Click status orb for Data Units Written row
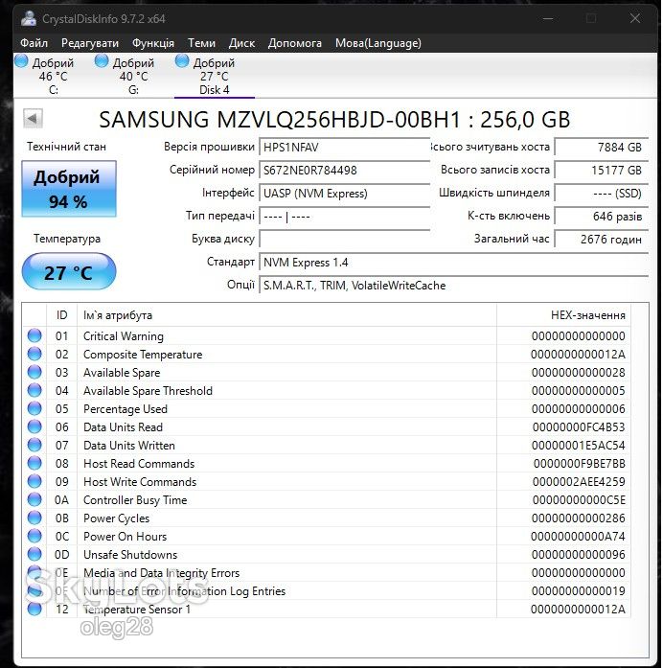663x668 pixels. [34, 446]
